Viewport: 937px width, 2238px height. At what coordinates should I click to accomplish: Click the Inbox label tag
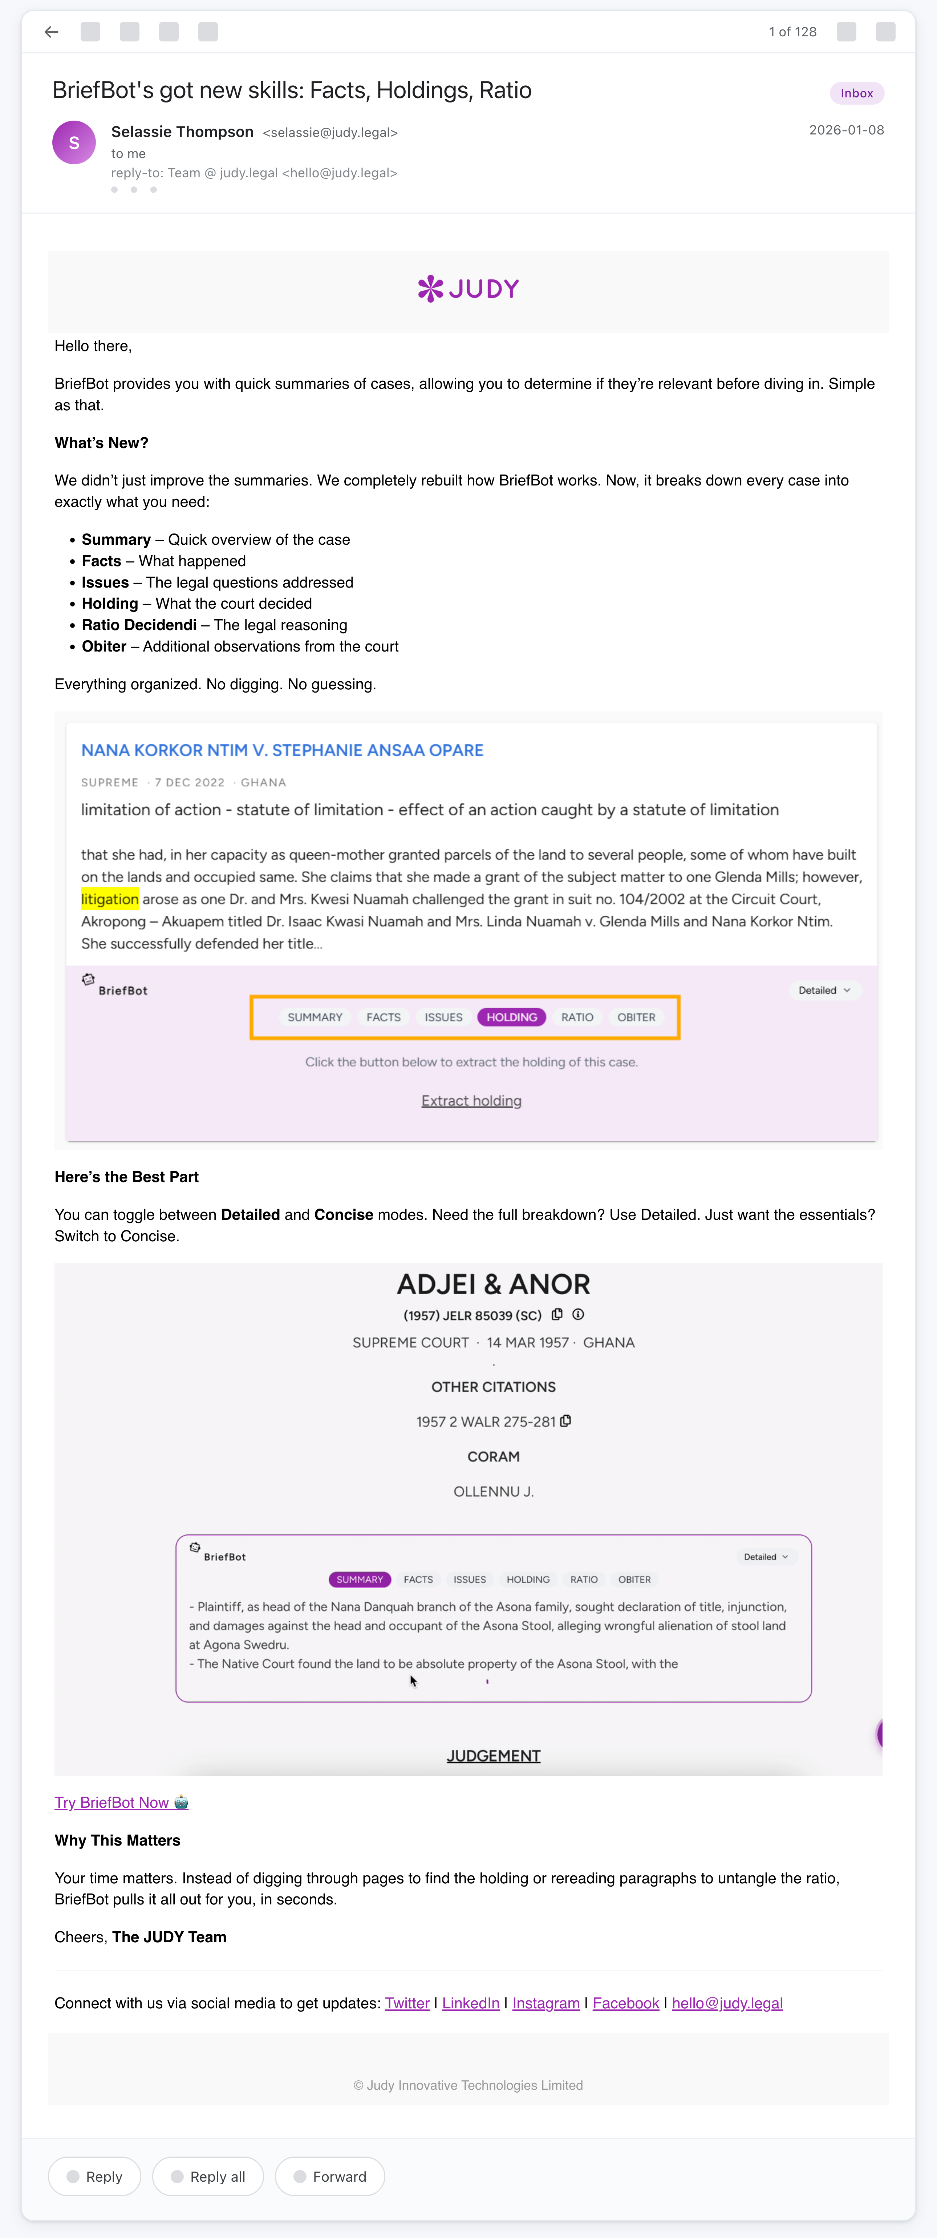tap(856, 93)
